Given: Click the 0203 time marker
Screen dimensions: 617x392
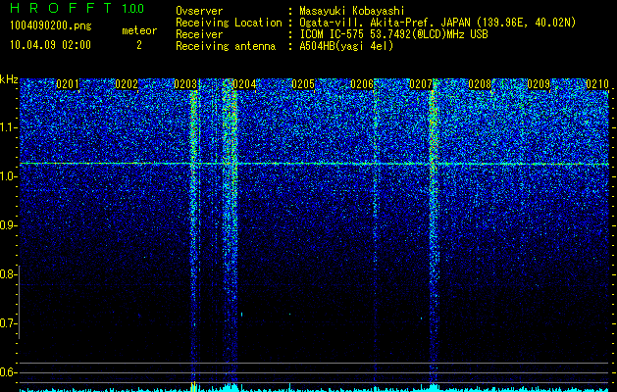Looking at the screenshot, I should 185,84.
